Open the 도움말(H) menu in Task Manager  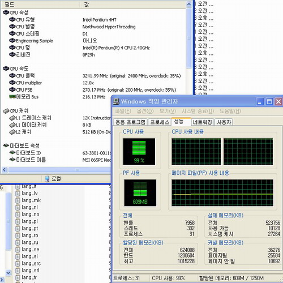(x=230, y=111)
